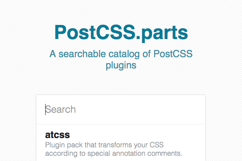
Task: Click 'Plugin pack that transforms your CSS' line
Action: [x=104, y=145]
